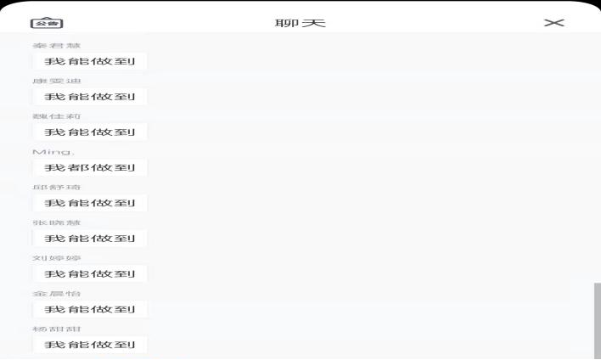This screenshot has width=601, height=360.
Task: Select username 张晓慧
Action: 56,222
